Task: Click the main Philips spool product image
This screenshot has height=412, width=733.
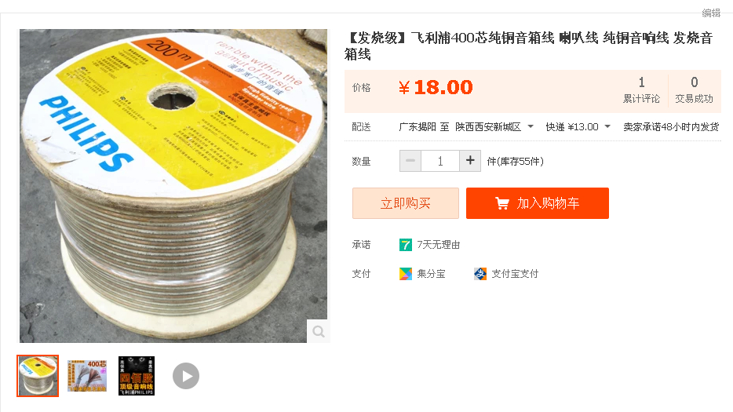Action: (x=173, y=186)
